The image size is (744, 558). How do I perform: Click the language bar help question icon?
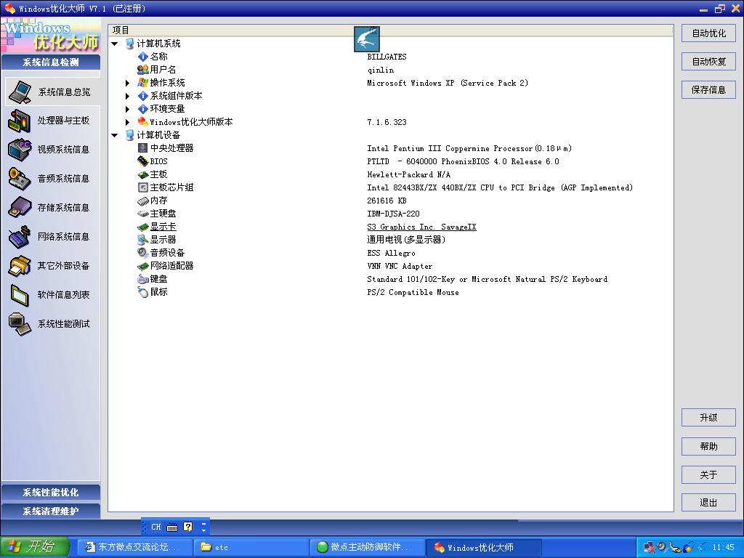[188, 527]
